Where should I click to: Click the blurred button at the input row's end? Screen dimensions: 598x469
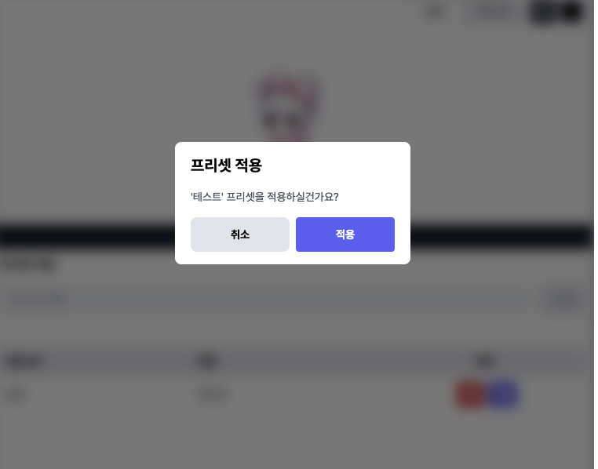[x=563, y=300]
